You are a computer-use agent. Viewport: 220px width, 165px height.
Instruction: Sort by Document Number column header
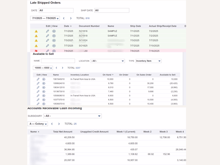[89, 26]
